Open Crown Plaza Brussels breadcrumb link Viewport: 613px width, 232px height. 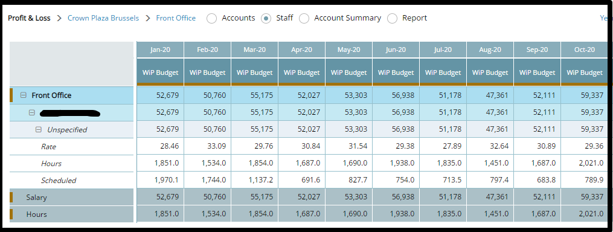[103, 18]
